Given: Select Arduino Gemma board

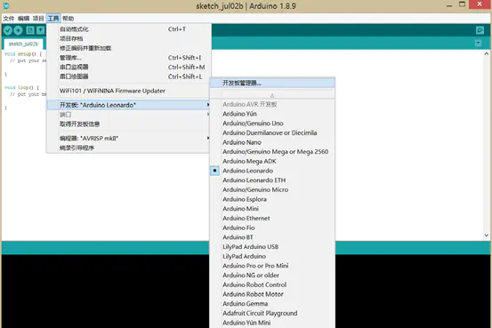Looking at the screenshot, I should pos(272,304).
